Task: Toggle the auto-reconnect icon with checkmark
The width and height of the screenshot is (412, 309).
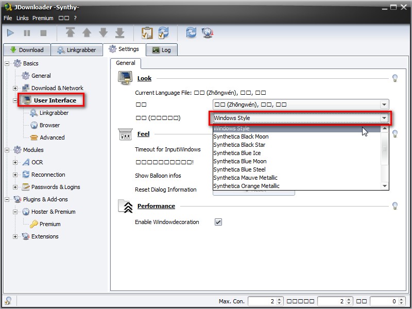Action: [x=163, y=33]
